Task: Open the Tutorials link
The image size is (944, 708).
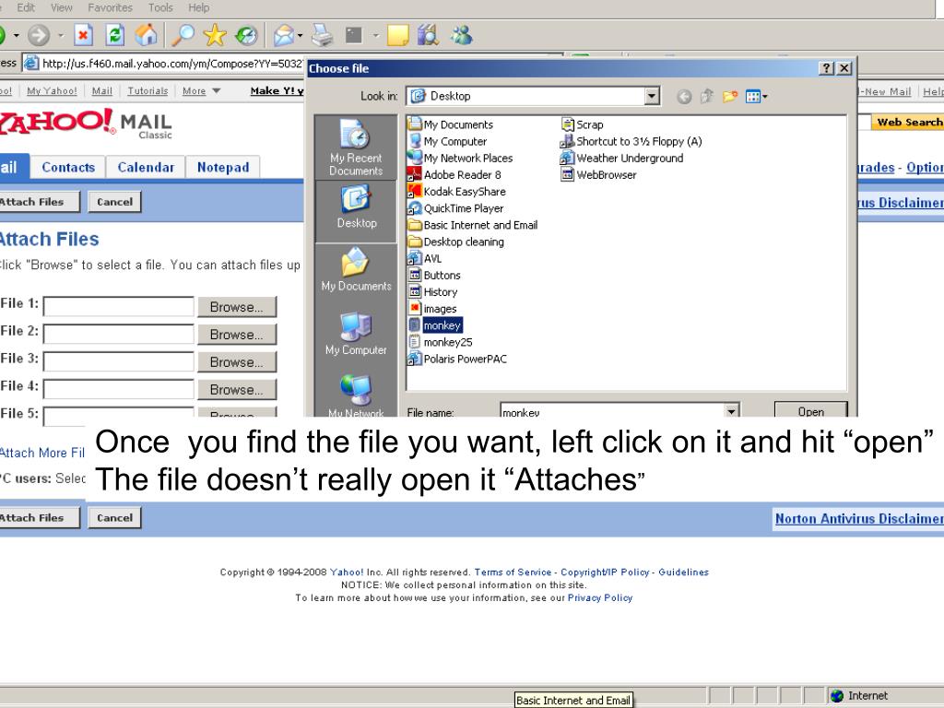Action: (x=147, y=91)
